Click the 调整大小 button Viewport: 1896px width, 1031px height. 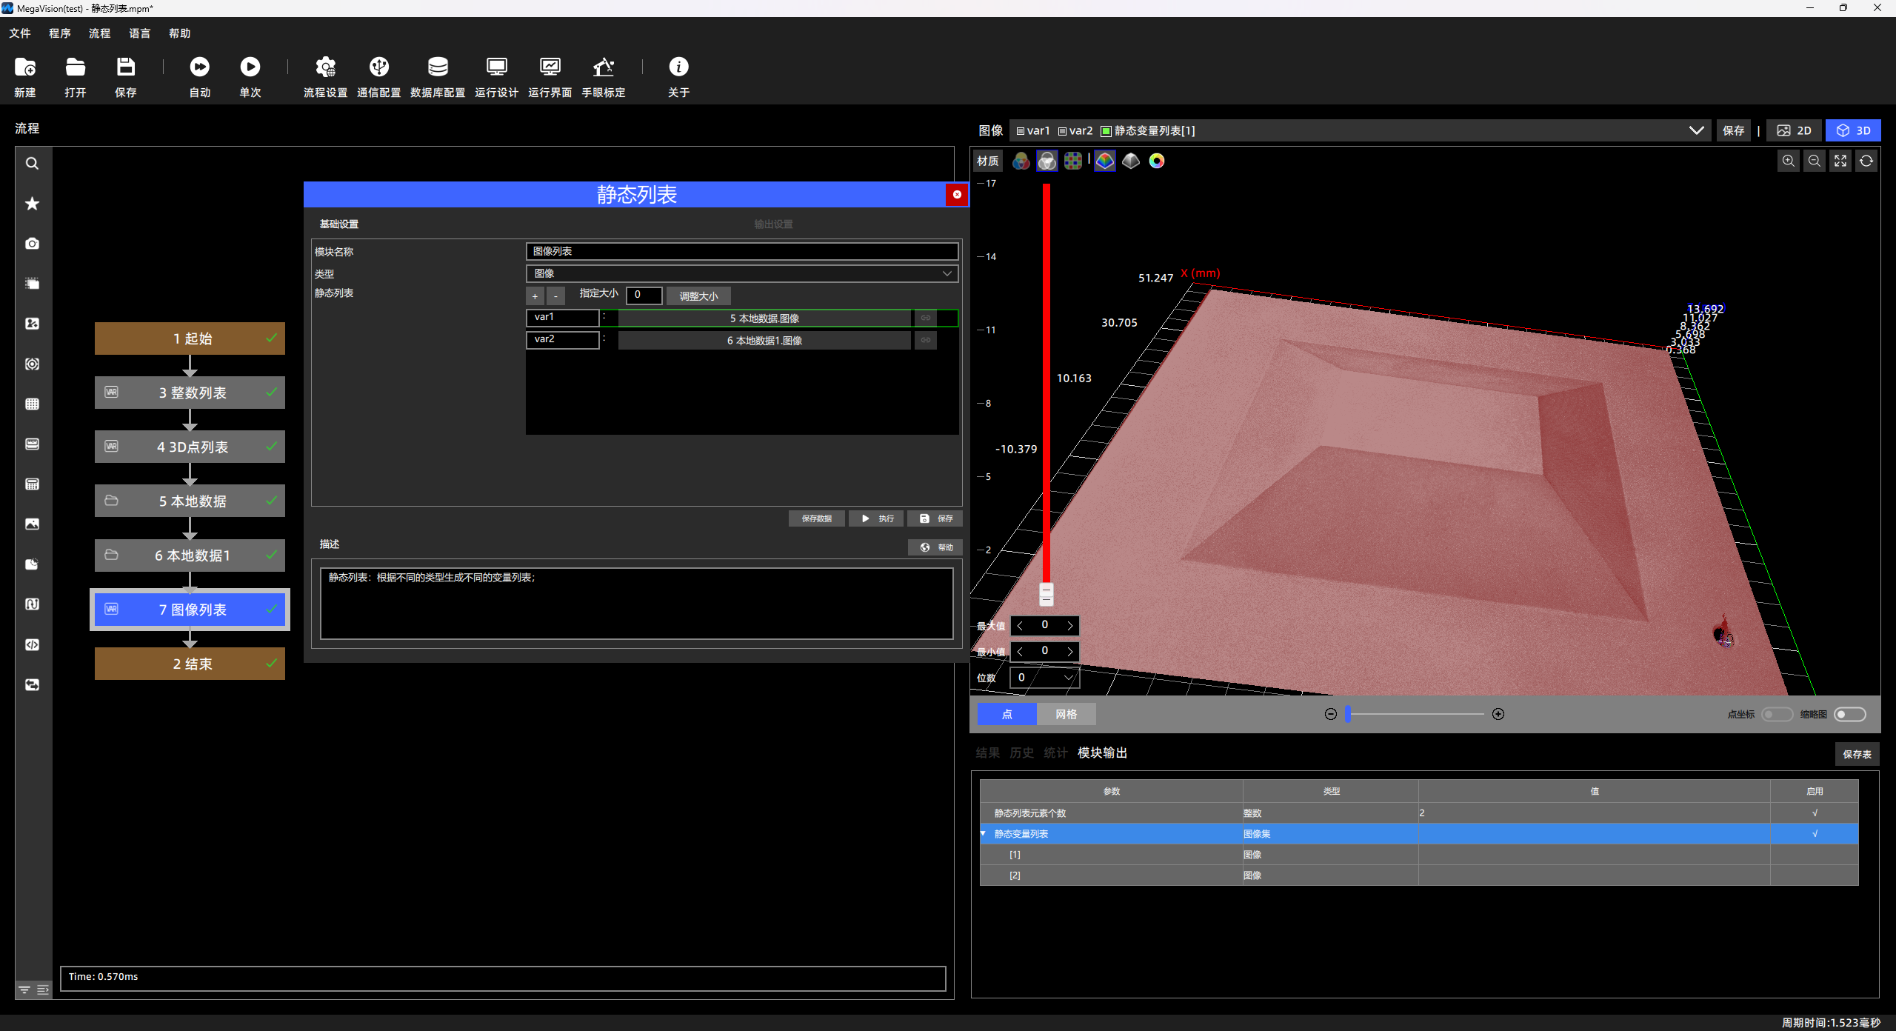(x=698, y=296)
